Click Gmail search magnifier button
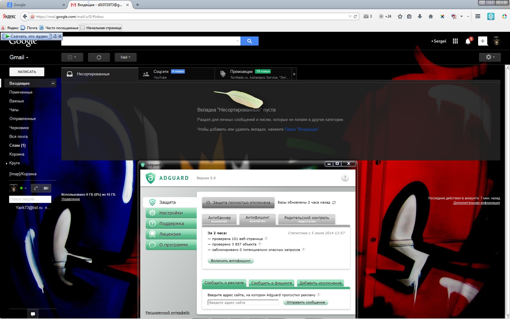 pyautogui.click(x=250, y=41)
